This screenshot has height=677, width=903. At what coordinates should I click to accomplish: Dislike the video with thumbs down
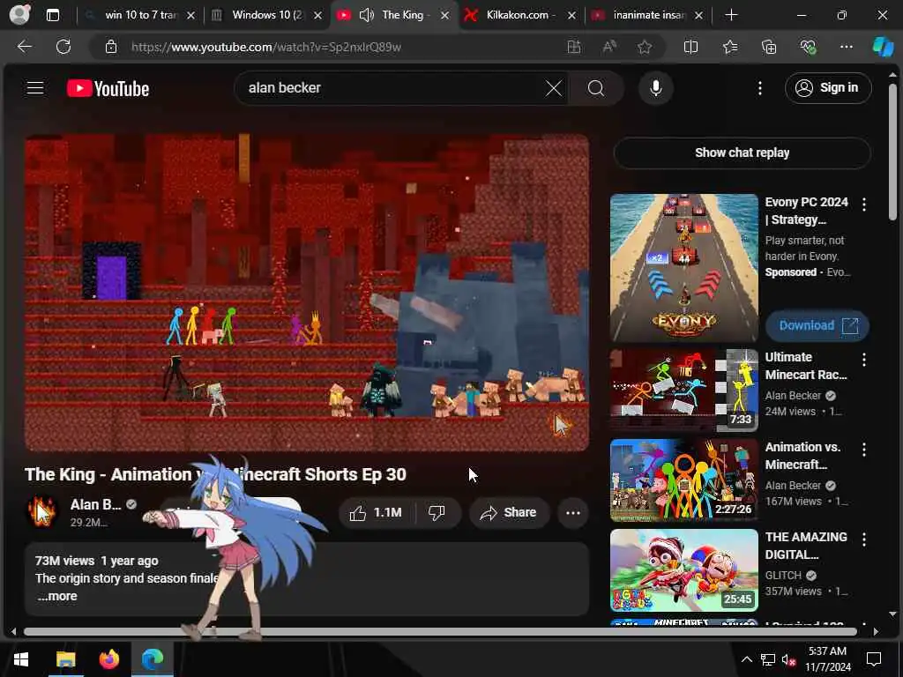[x=437, y=512]
